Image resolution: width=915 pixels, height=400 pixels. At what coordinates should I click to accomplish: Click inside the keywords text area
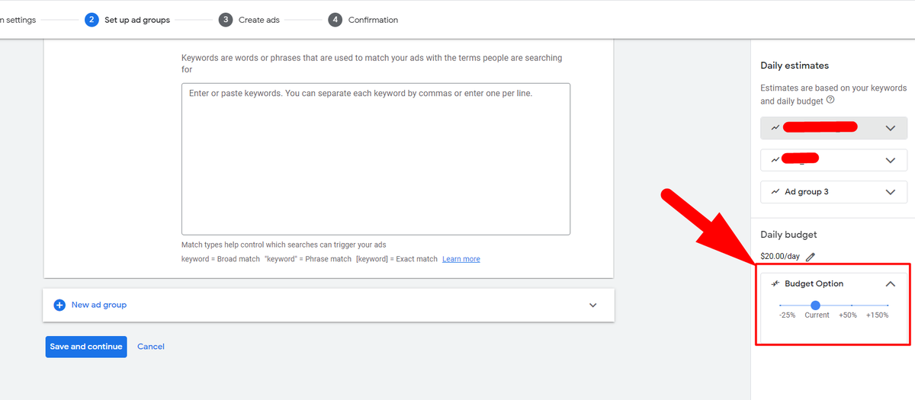(376, 159)
